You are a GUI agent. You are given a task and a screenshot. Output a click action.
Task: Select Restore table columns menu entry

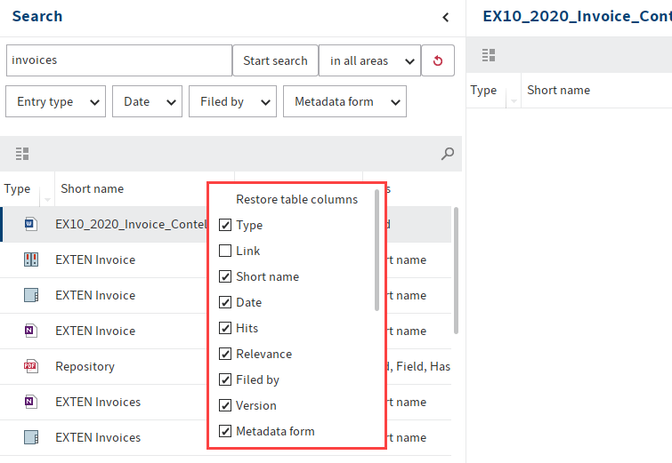(296, 199)
